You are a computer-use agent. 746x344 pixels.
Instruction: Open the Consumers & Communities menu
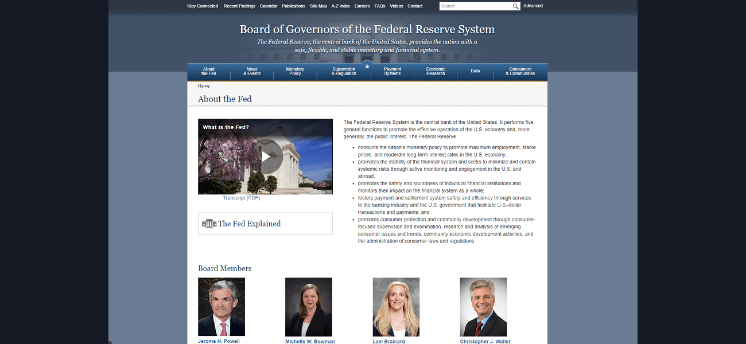tap(520, 72)
